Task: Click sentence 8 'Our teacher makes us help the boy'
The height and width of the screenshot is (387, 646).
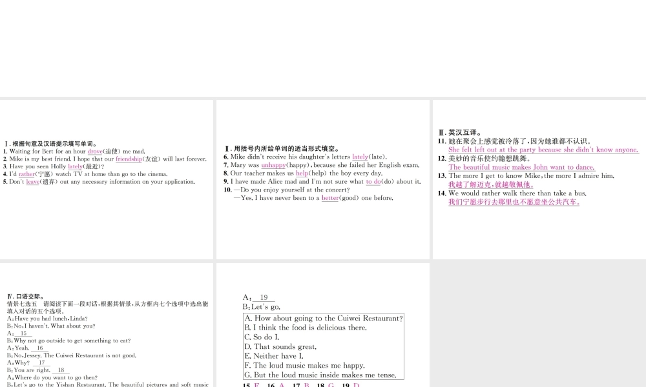Action: point(303,173)
